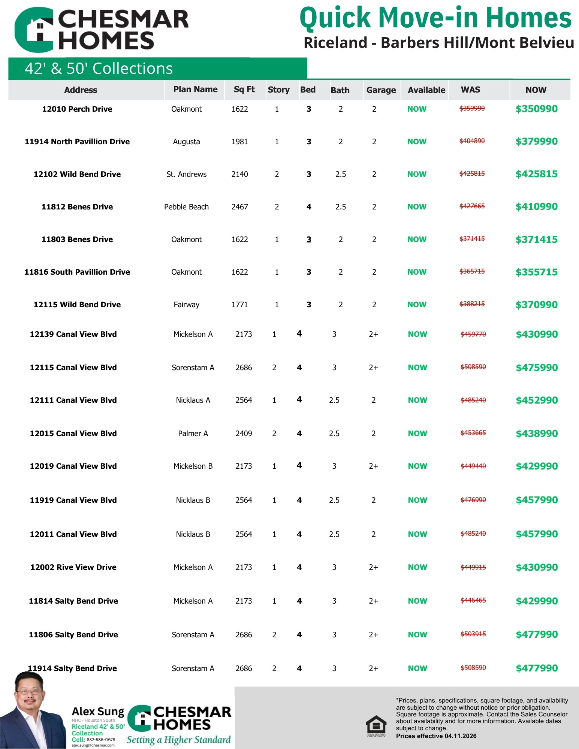Click the struck-through $404890 price

[x=472, y=141]
